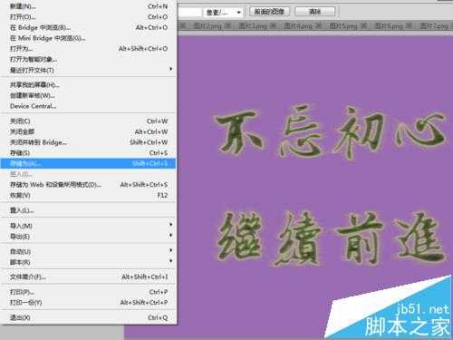Choose New (新建) with Ctrl+N shortcut

click(x=88, y=6)
